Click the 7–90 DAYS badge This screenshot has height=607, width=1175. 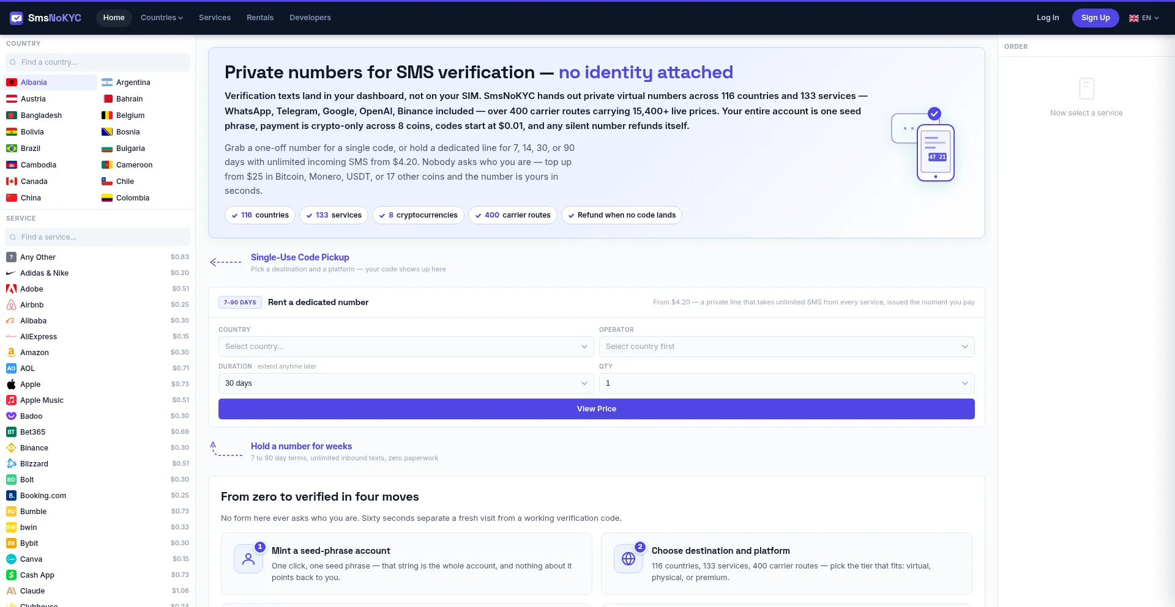240,303
